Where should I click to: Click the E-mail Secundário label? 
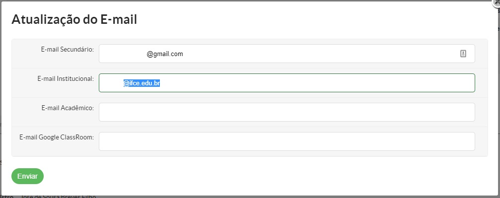point(68,50)
